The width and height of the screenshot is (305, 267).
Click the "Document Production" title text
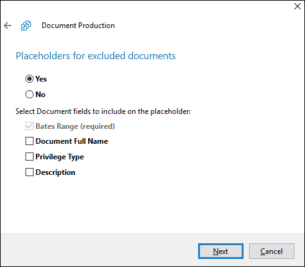[78, 26]
